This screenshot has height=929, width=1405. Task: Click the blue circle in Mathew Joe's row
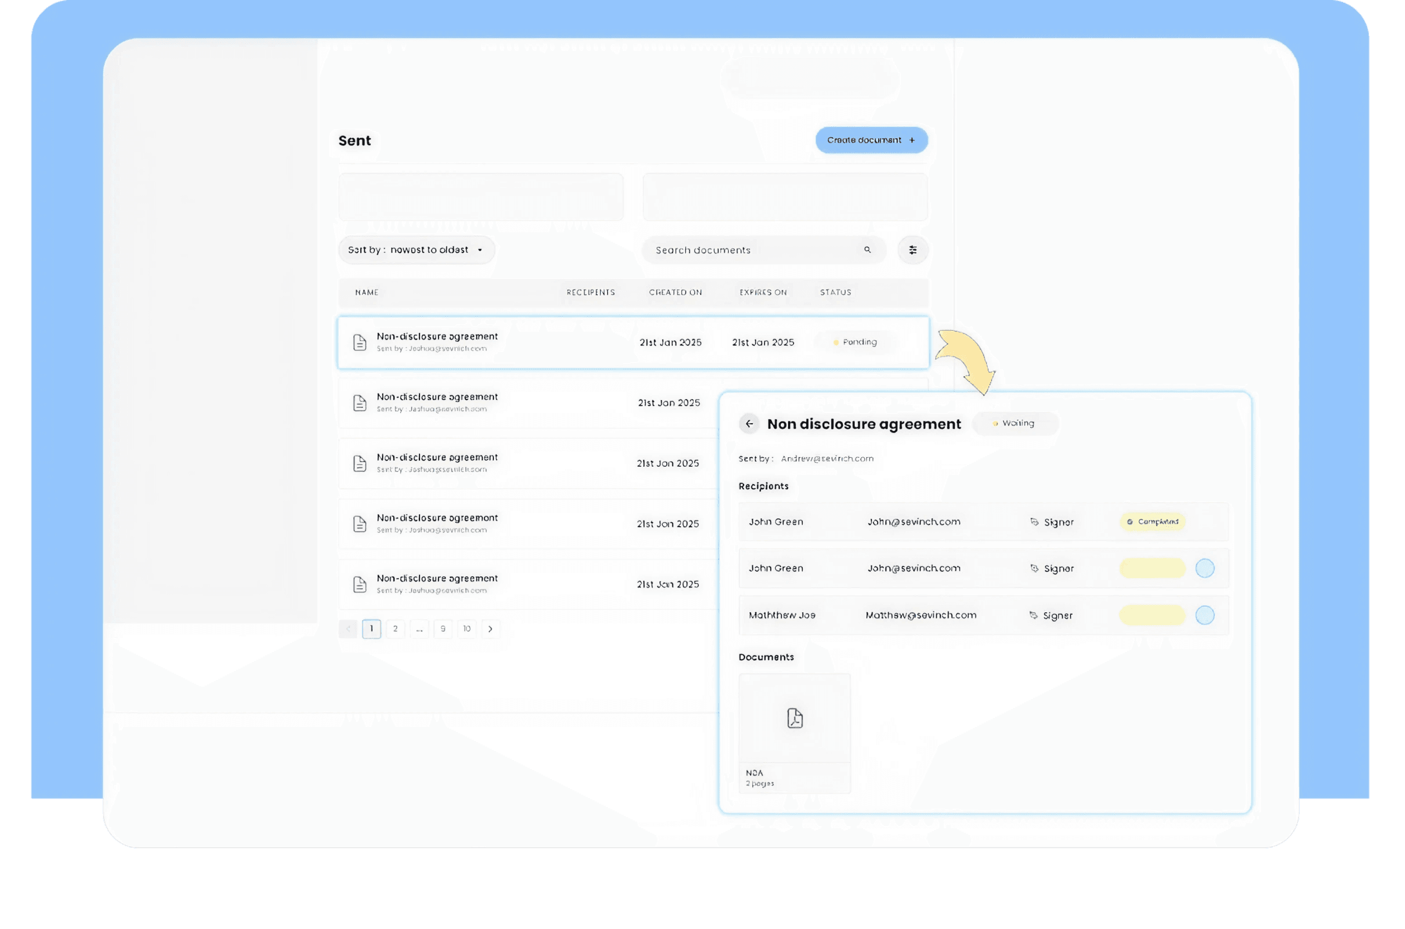click(1204, 615)
